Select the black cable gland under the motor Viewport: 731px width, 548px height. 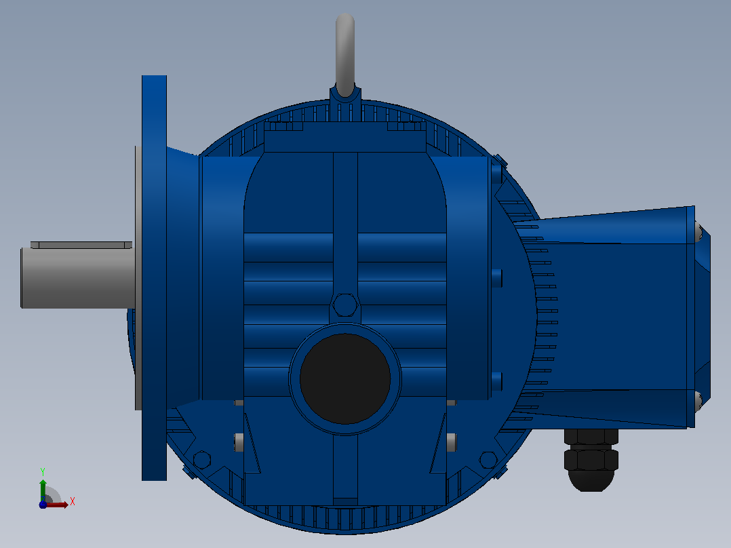point(591,460)
